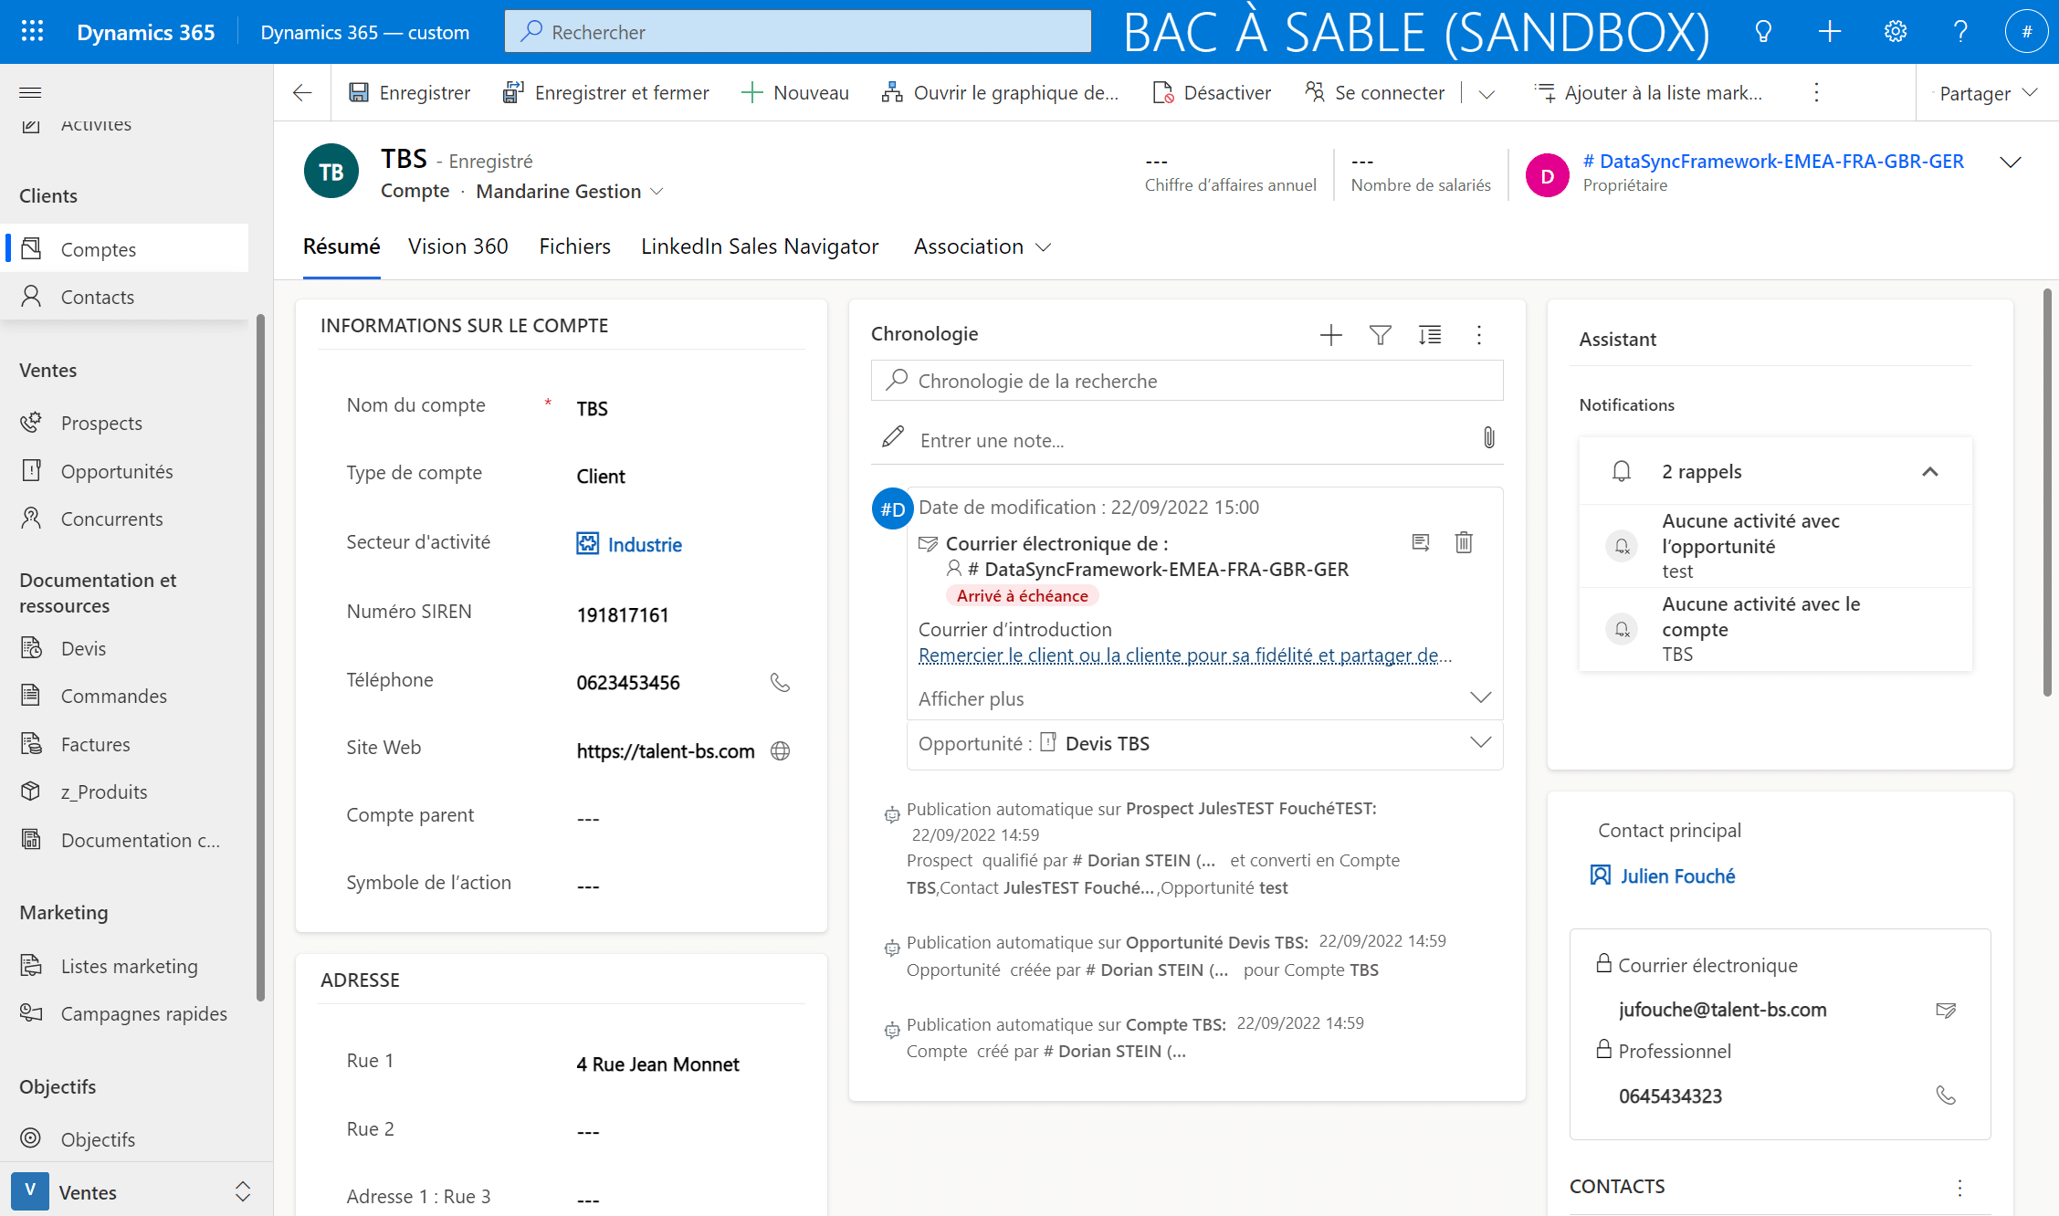This screenshot has height=1216, width=2059.
Task: Switch to the Résumé tab
Action: tap(341, 246)
